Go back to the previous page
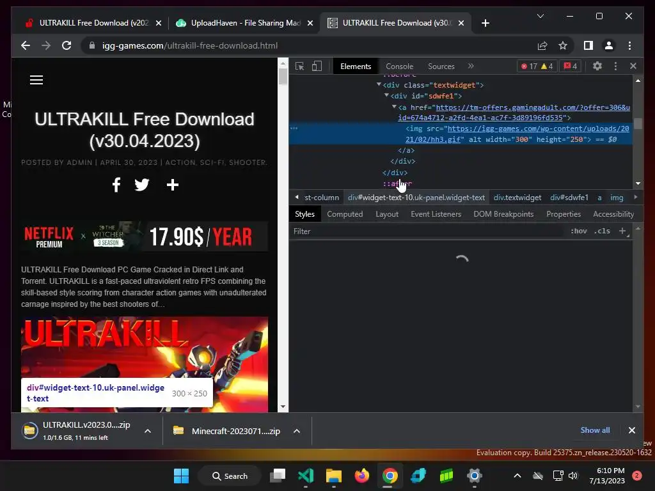The image size is (655, 491). (x=26, y=45)
